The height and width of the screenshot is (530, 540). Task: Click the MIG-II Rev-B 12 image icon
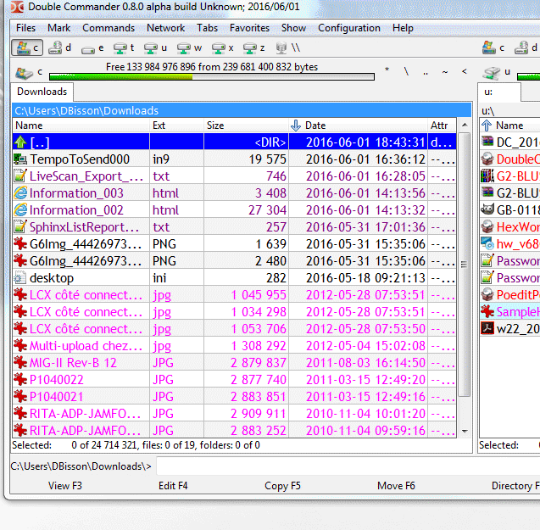click(x=20, y=363)
